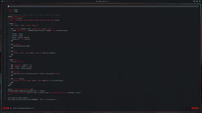Screen dimensions: 202x113
Task: Click the first(3).each album << line
Action: click(x=45, y=93)
